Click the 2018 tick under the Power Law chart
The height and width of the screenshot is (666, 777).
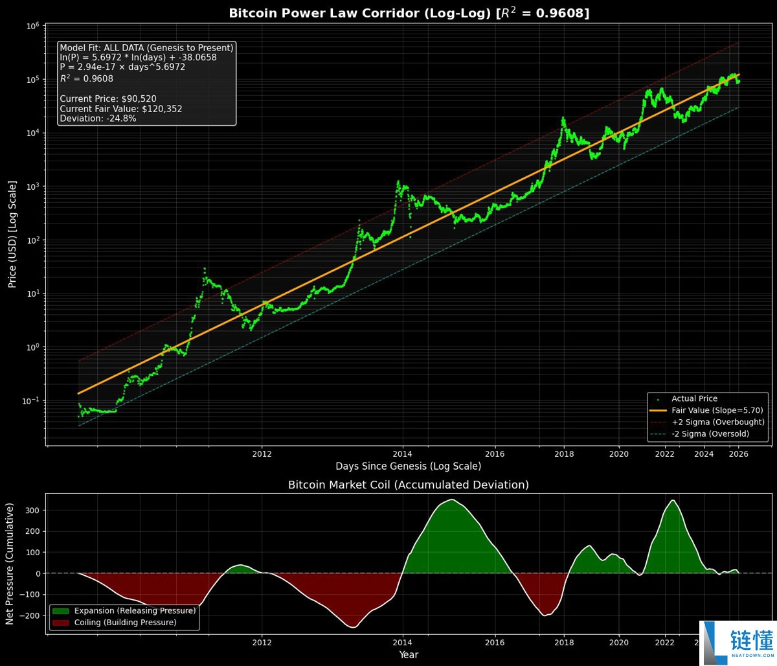(564, 454)
